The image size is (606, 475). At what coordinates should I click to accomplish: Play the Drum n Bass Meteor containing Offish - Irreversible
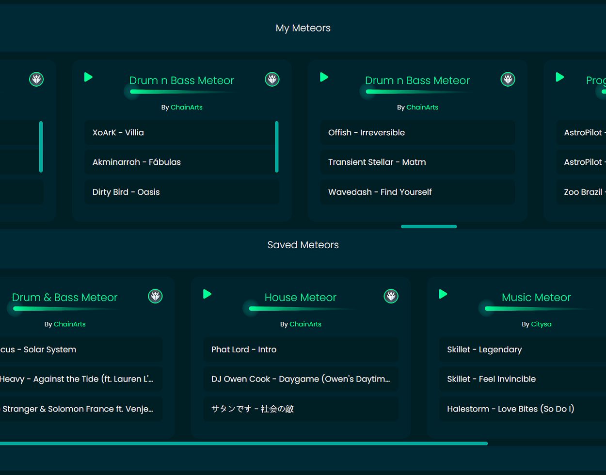coord(324,77)
